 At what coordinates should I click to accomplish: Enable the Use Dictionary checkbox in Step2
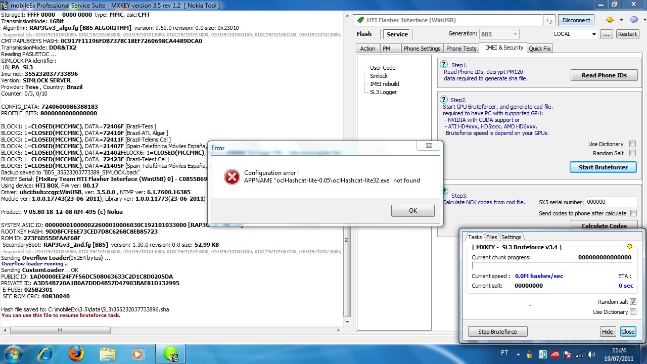[632, 144]
